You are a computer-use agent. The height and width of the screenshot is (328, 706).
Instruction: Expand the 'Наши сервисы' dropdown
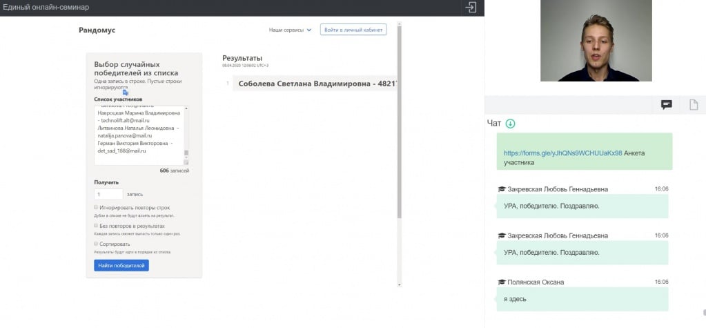pos(290,30)
